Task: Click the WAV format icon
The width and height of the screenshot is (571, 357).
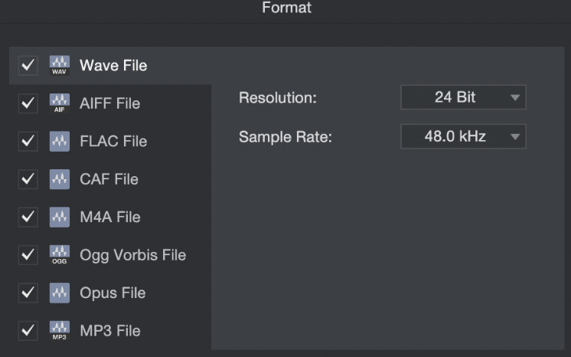Action: [x=60, y=66]
